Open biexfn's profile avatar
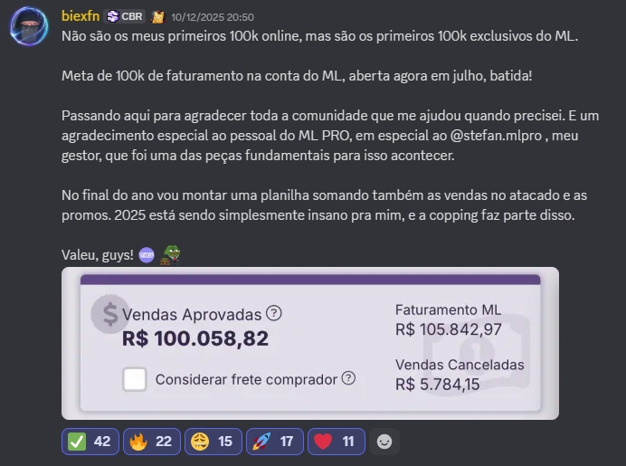The width and height of the screenshot is (626, 466). (x=29, y=26)
